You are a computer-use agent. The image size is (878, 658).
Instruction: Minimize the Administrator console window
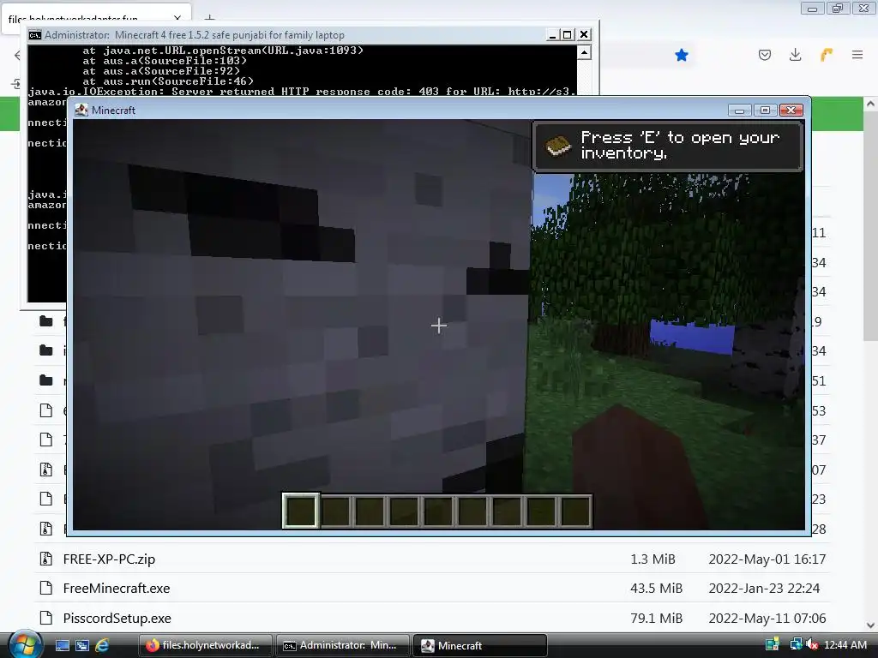coord(552,34)
